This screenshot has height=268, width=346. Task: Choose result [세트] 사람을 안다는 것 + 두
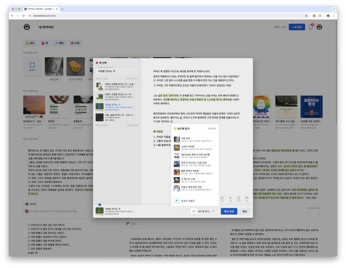(x=117, y=97)
